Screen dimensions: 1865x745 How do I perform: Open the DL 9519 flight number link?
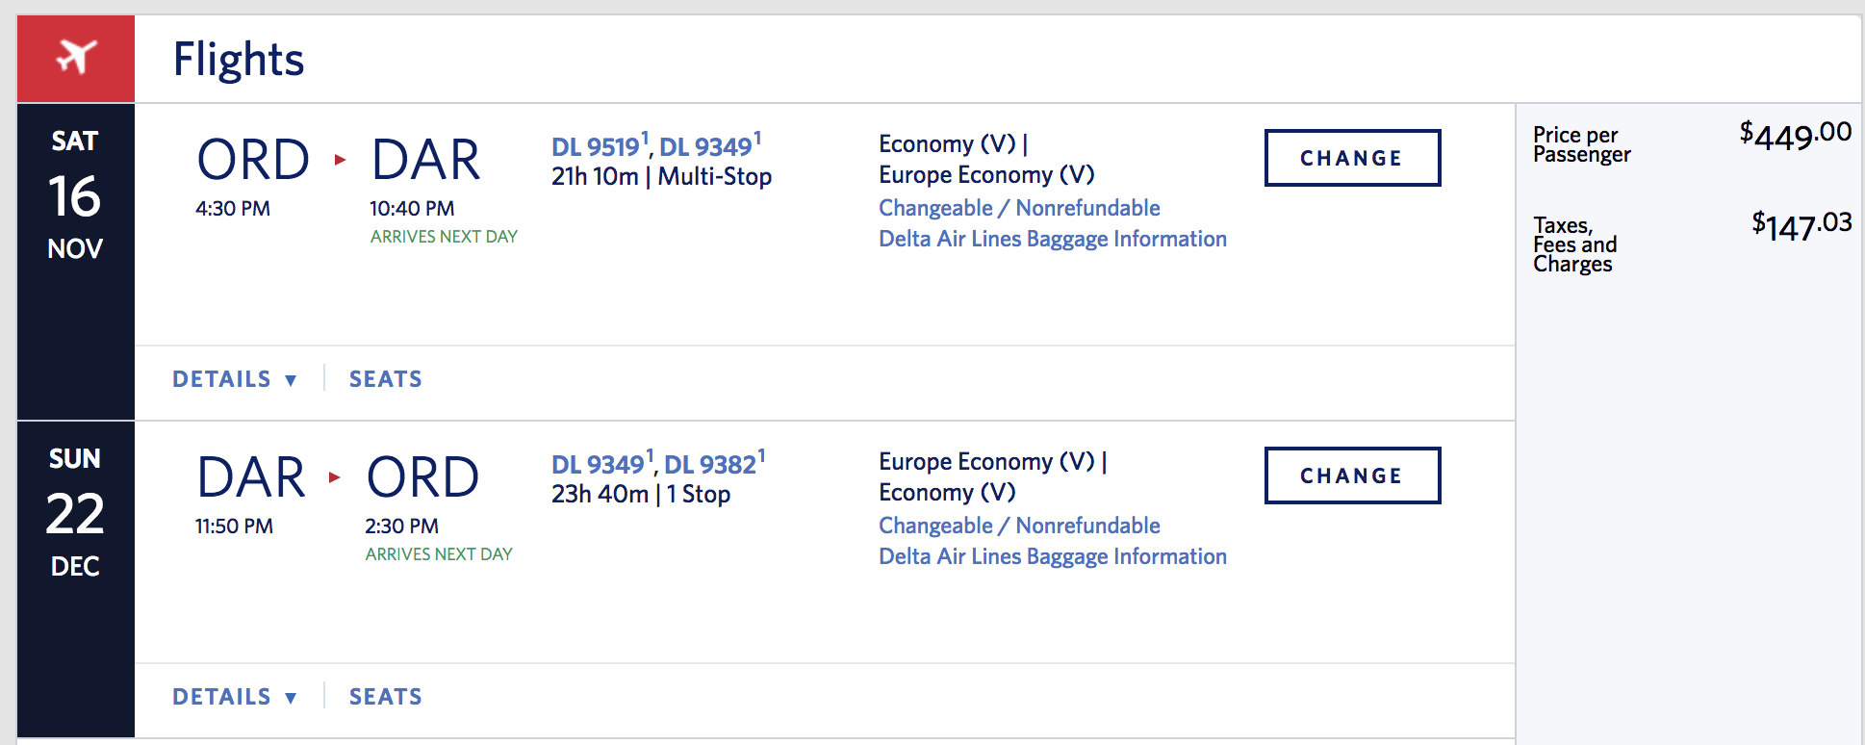click(x=596, y=147)
